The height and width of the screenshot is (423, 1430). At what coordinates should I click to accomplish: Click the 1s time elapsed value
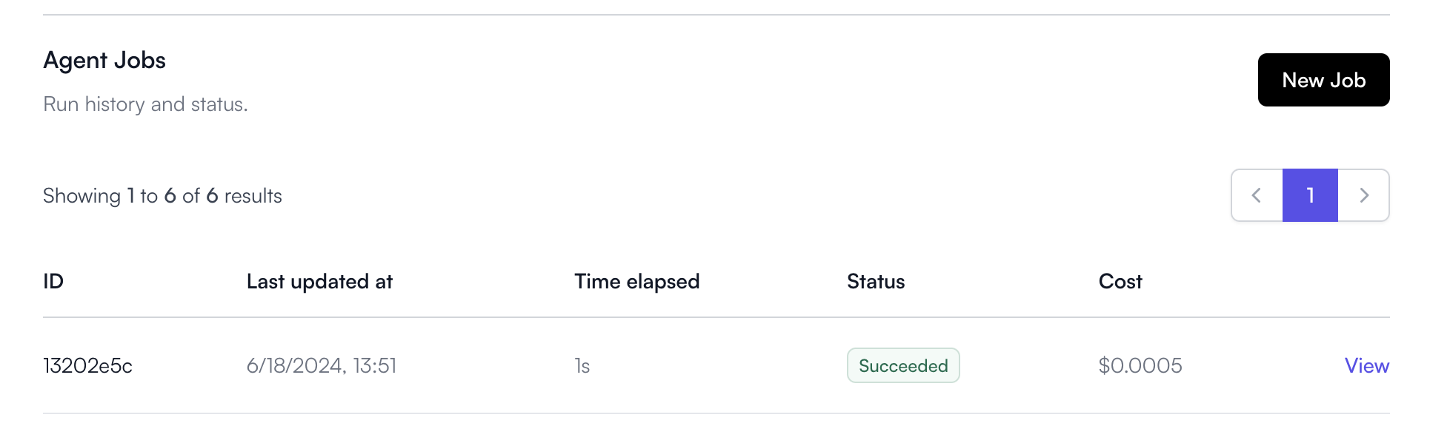click(582, 365)
